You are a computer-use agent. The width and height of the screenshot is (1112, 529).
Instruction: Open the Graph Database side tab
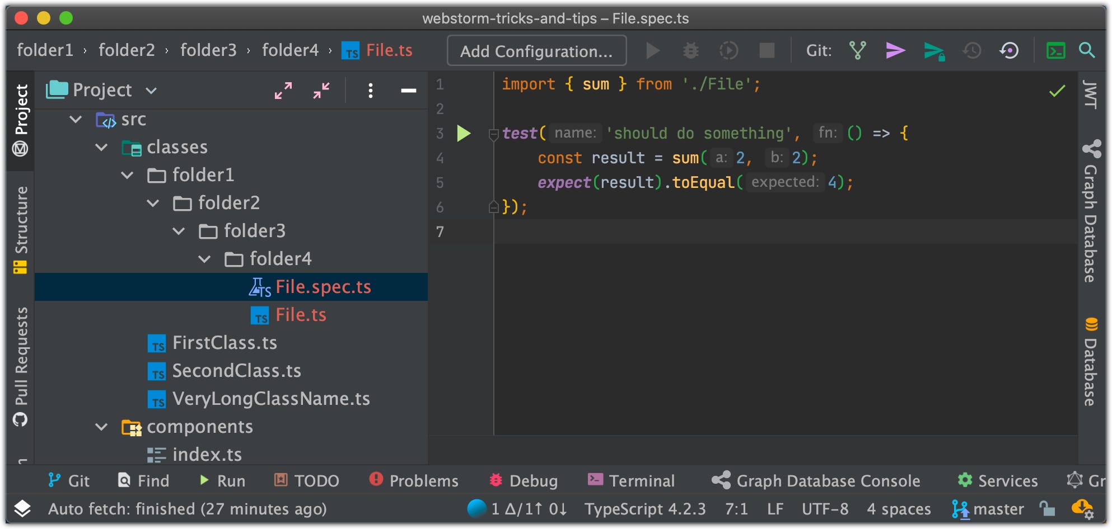pos(1091,211)
